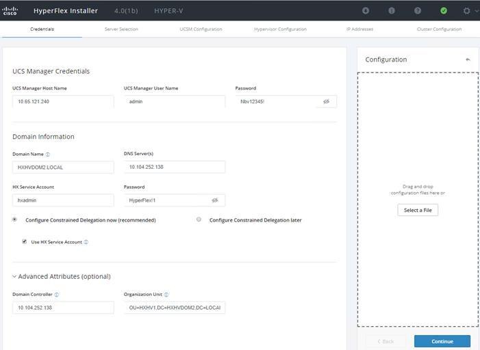The image size is (480, 350).
Task: Open the Cluster Configuration tab
Action: (x=439, y=29)
